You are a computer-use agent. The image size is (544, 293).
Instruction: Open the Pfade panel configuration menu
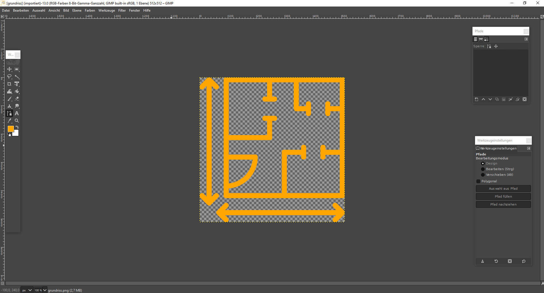coord(526,39)
